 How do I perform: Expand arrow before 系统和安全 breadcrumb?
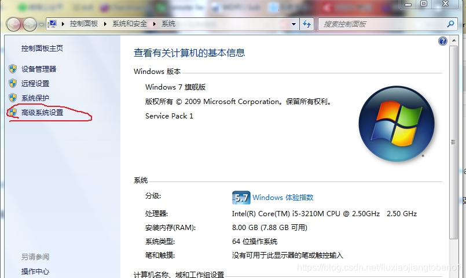pos(105,24)
